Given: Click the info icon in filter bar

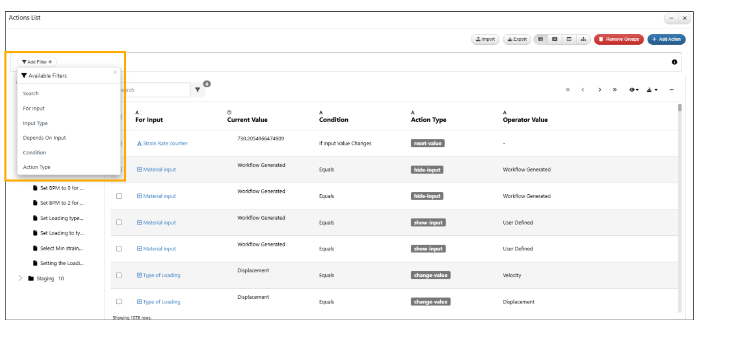Looking at the screenshot, I should [674, 62].
